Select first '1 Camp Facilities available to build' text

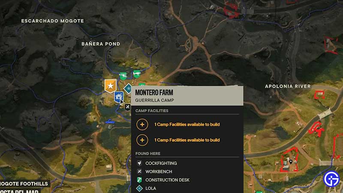tap(187, 124)
